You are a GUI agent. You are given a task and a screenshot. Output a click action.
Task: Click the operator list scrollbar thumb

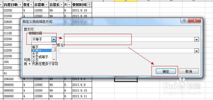(54, 49)
